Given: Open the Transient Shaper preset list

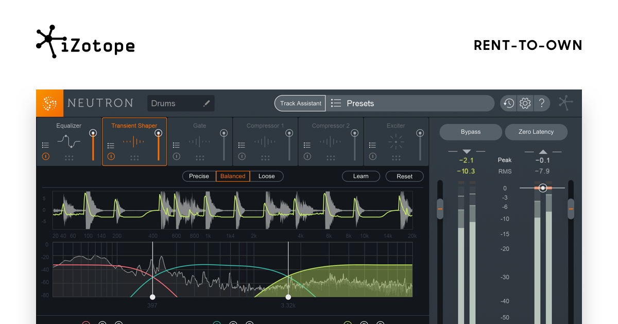Looking at the screenshot, I should click(111, 145).
